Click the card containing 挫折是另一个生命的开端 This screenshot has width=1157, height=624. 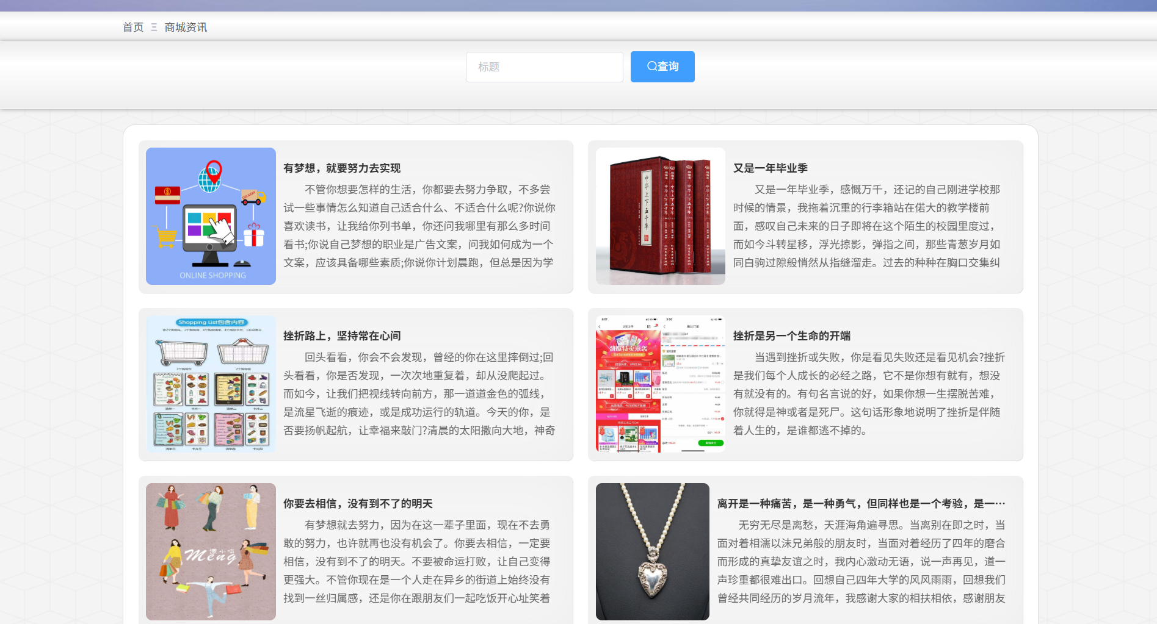tap(805, 384)
